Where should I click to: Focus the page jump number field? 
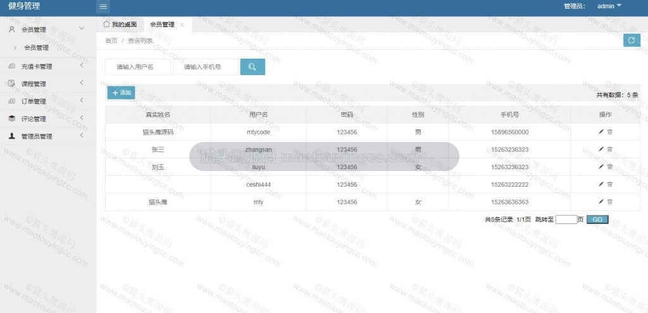pyautogui.click(x=566, y=220)
